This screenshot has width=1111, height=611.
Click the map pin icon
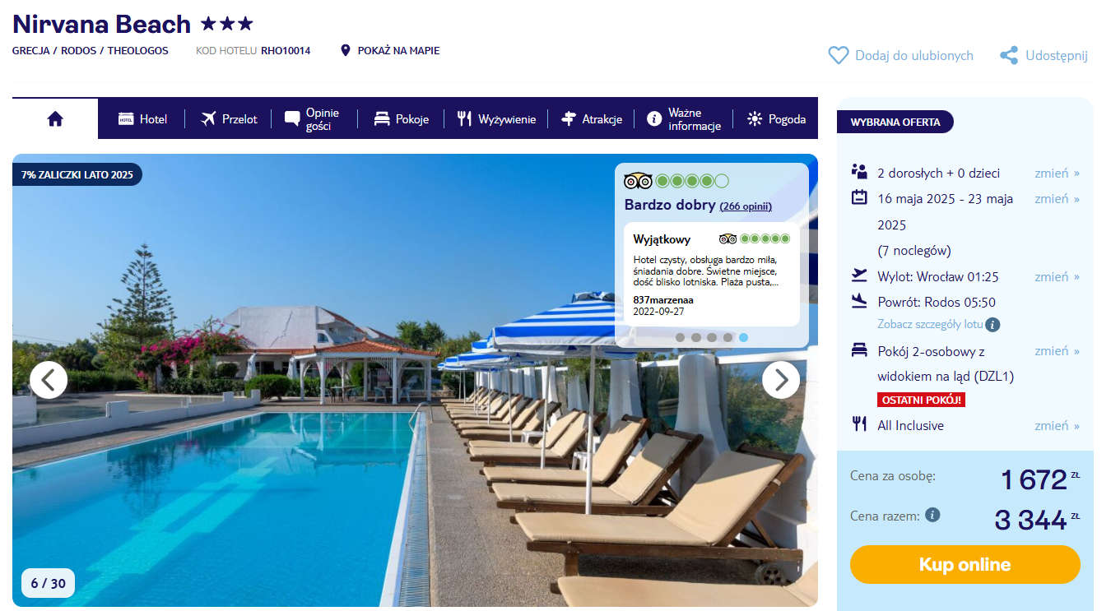346,50
